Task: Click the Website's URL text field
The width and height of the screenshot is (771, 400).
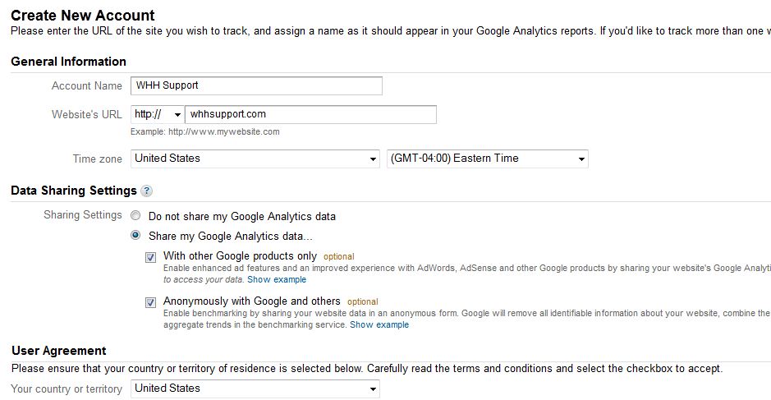Action: [x=310, y=114]
